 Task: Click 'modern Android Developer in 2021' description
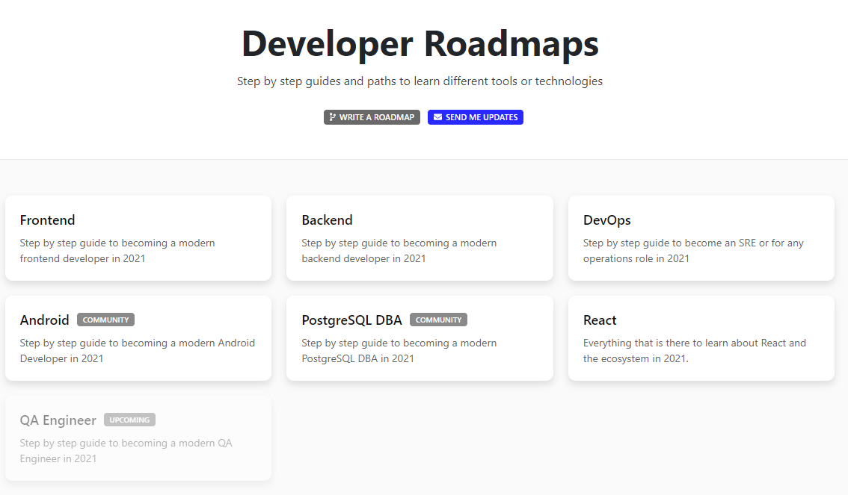click(138, 350)
